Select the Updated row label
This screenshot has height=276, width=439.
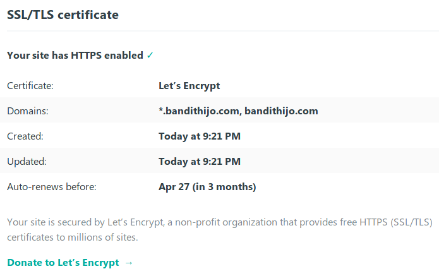pyautogui.click(x=27, y=162)
